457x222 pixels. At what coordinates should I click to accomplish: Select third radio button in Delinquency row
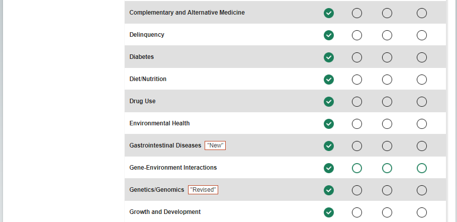[x=387, y=35]
